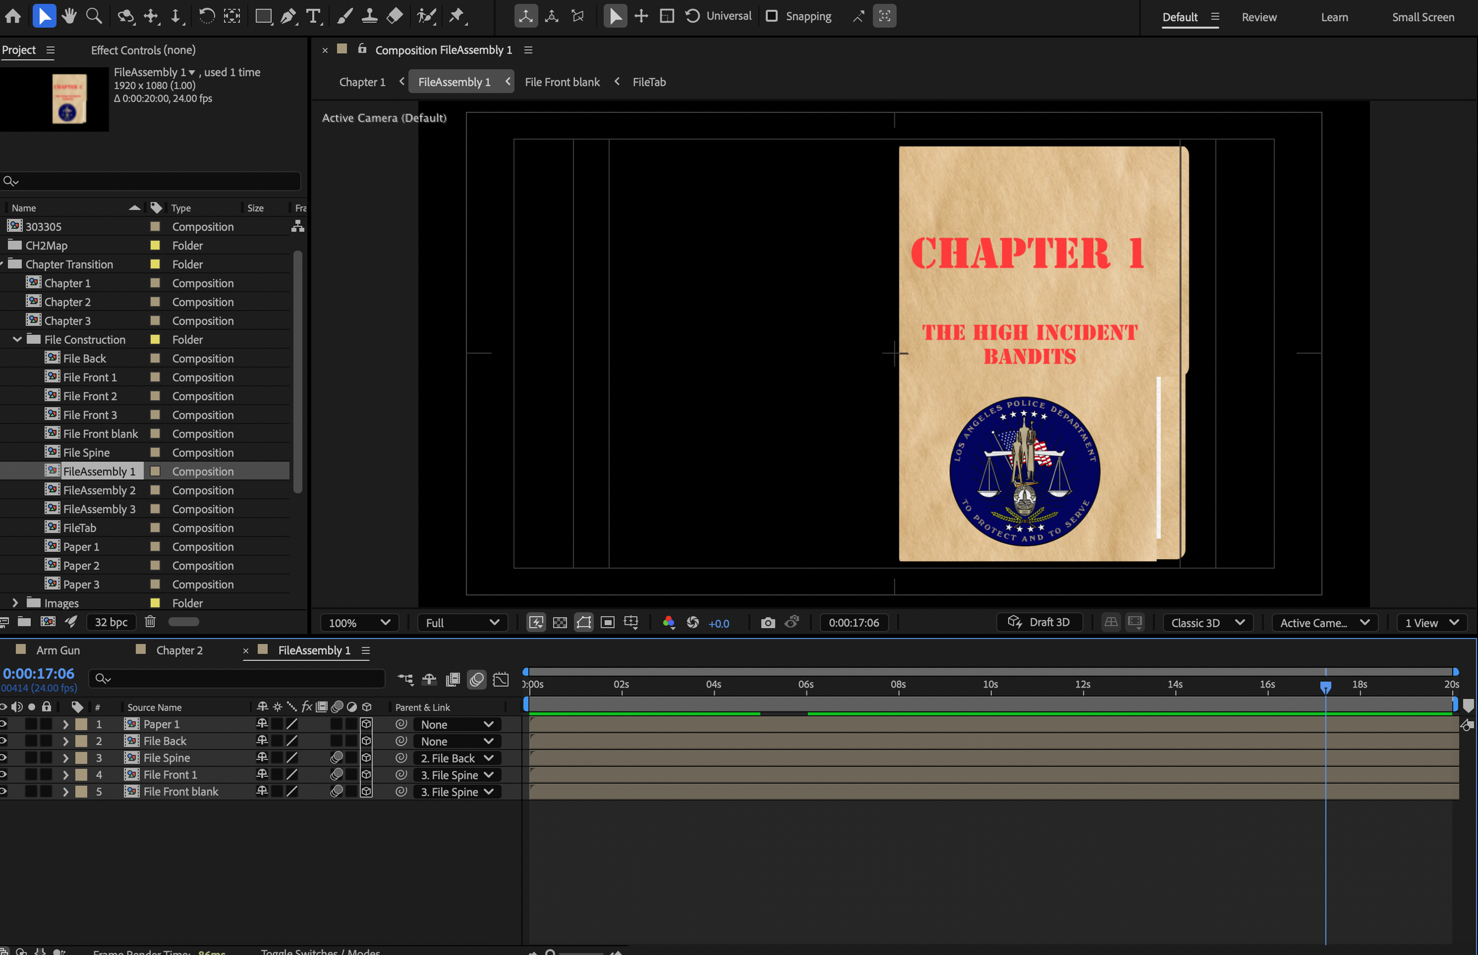
Task: Hide the Paper 1 layer
Action: coord(4,724)
